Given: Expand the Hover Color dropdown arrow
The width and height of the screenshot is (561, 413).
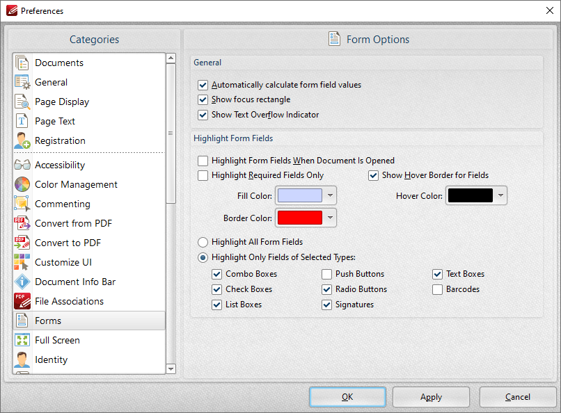Looking at the screenshot, I should point(500,195).
